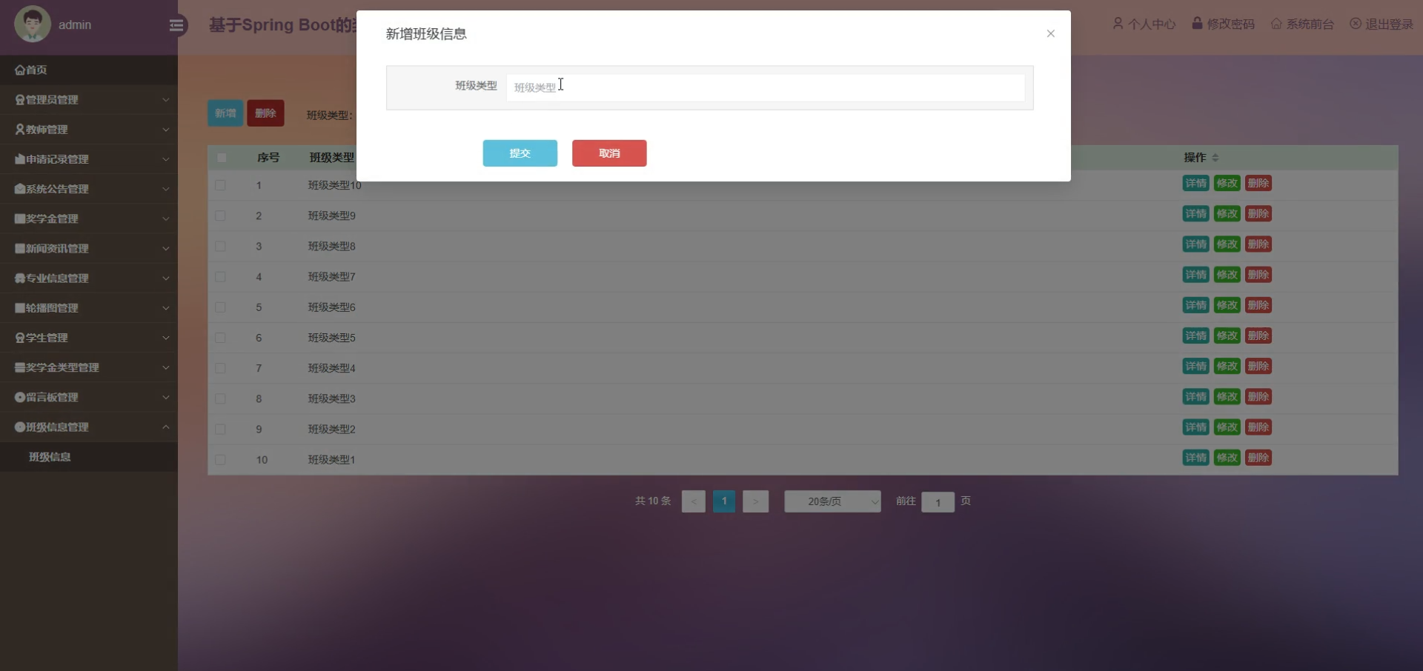Click 修改 for 班级类型9
Screen dimensions: 1423x671
pyautogui.click(x=1227, y=214)
